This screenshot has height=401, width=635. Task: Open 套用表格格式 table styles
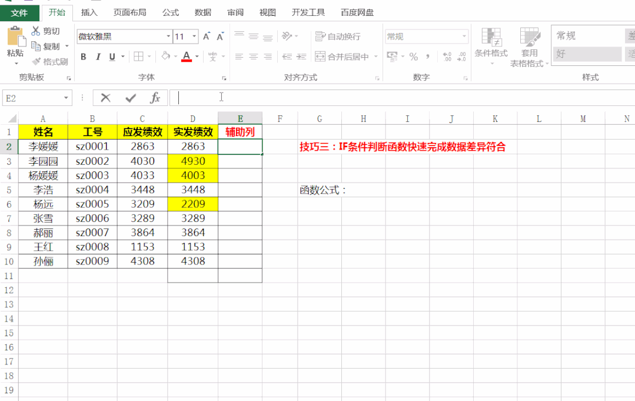[529, 47]
